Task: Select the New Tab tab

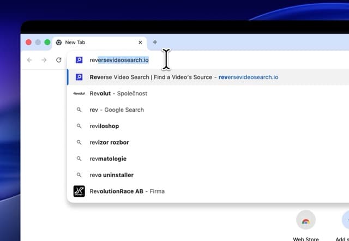Action: 100,43
